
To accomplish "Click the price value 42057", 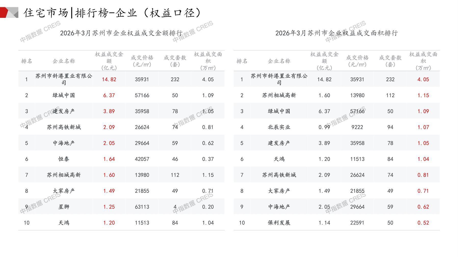I will point(142,159).
